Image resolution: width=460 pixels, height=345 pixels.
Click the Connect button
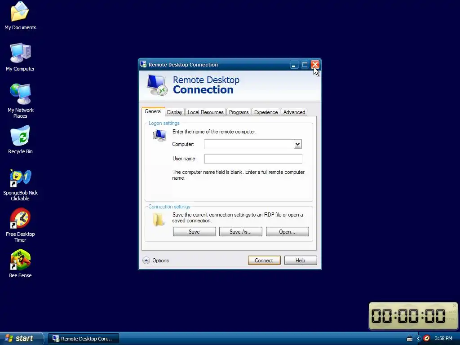point(264,260)
